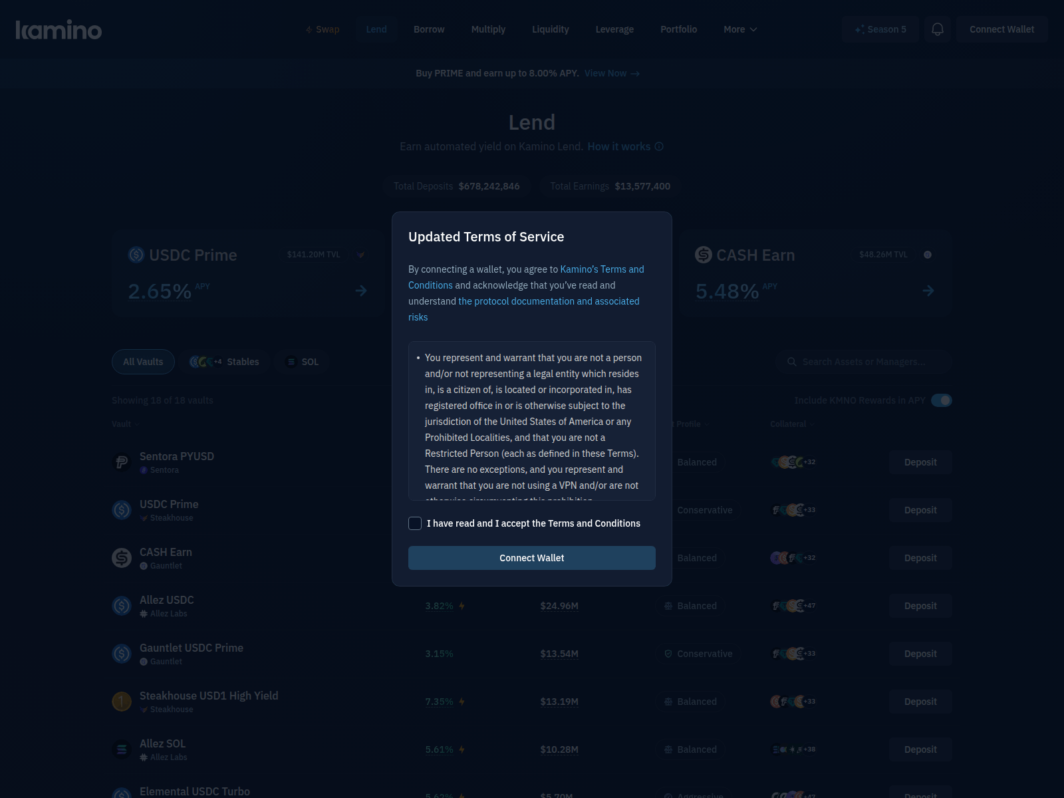
Task: Toggle Include KMNO Rewards in APY switch
Action: pyautogui.click(x=942, y=400)
